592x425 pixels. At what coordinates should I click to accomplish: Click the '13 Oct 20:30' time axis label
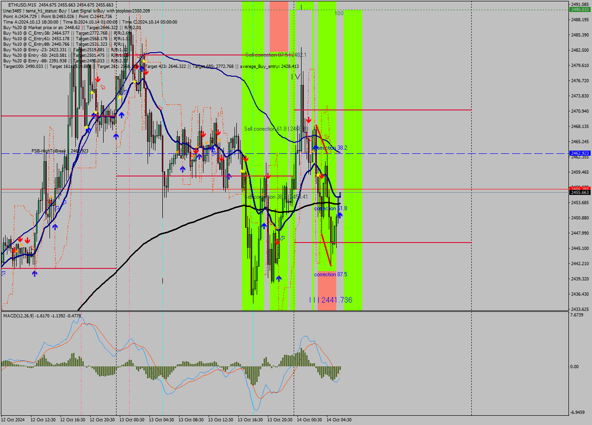(x=280, y=420)
